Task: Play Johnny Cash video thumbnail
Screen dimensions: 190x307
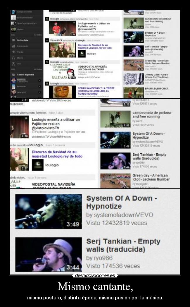Action: coord(134,79)
